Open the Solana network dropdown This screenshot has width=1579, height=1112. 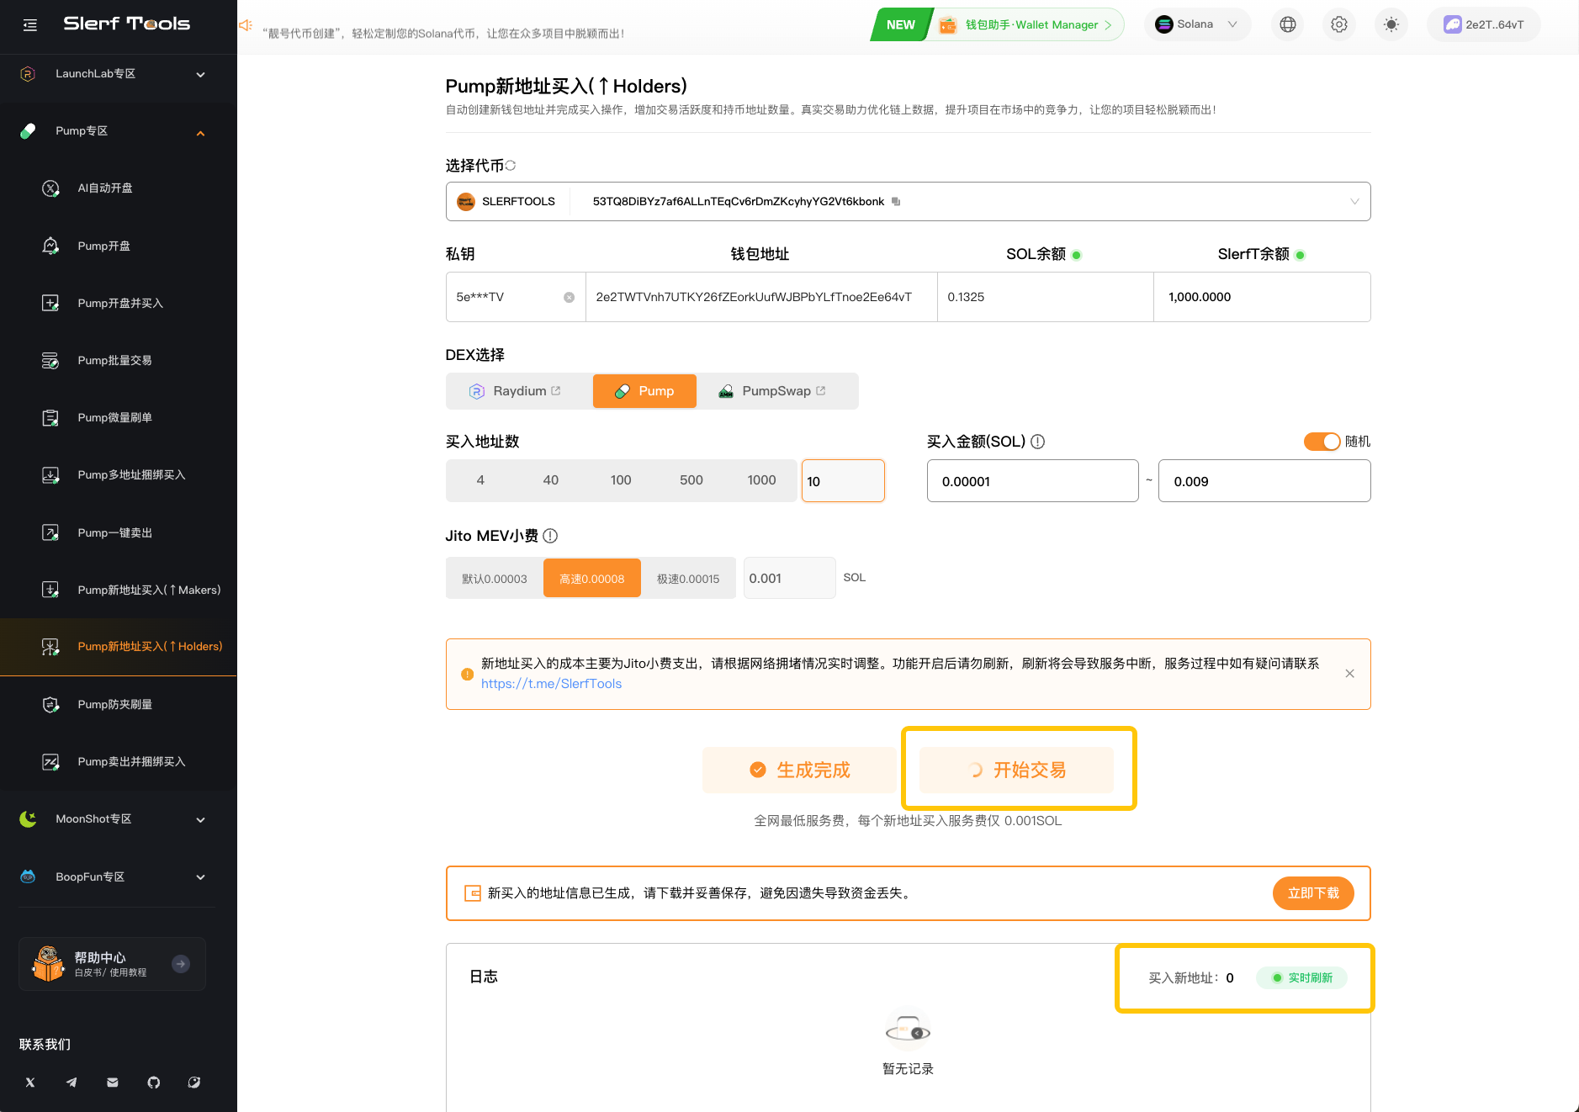(1197, 24)
